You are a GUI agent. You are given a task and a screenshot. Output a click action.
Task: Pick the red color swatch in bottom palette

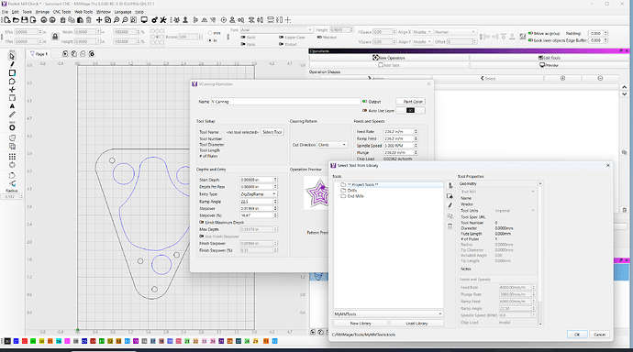pos(25,341)
